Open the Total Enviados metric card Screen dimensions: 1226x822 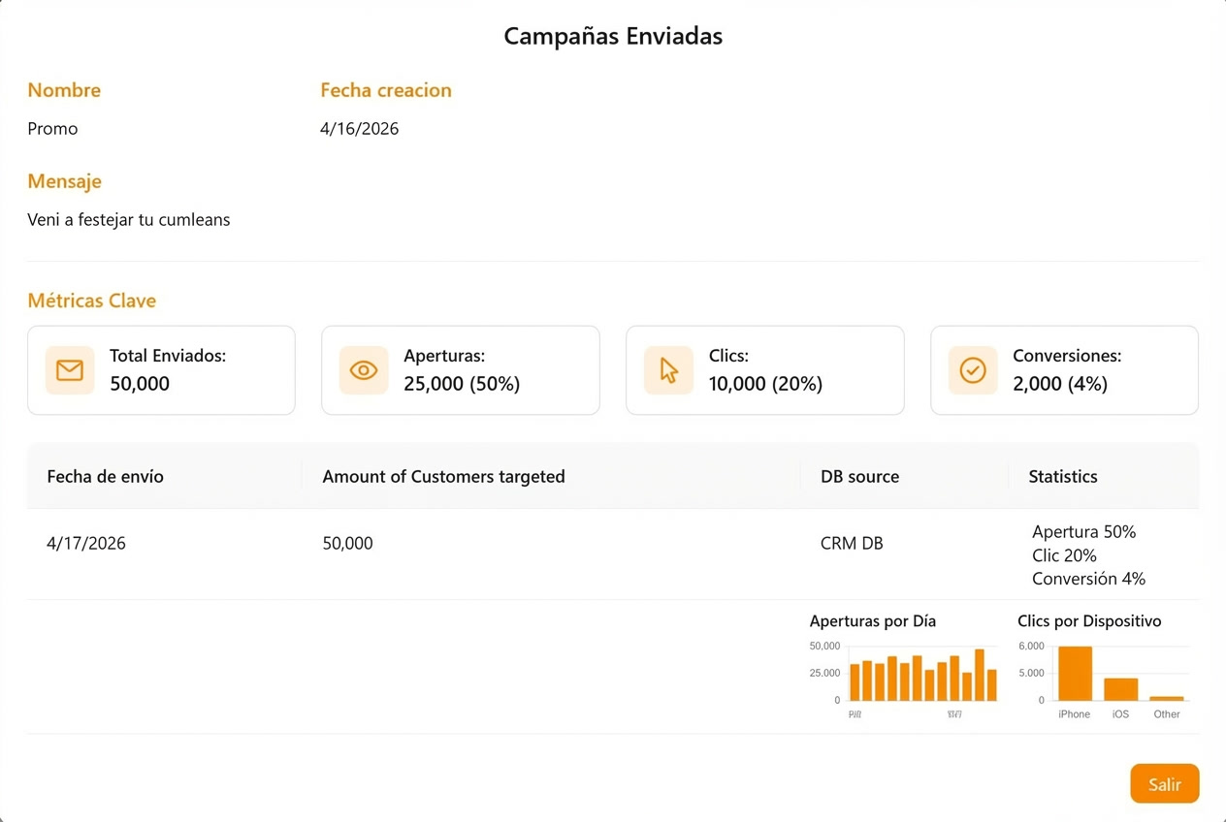(x=161, y=369)
